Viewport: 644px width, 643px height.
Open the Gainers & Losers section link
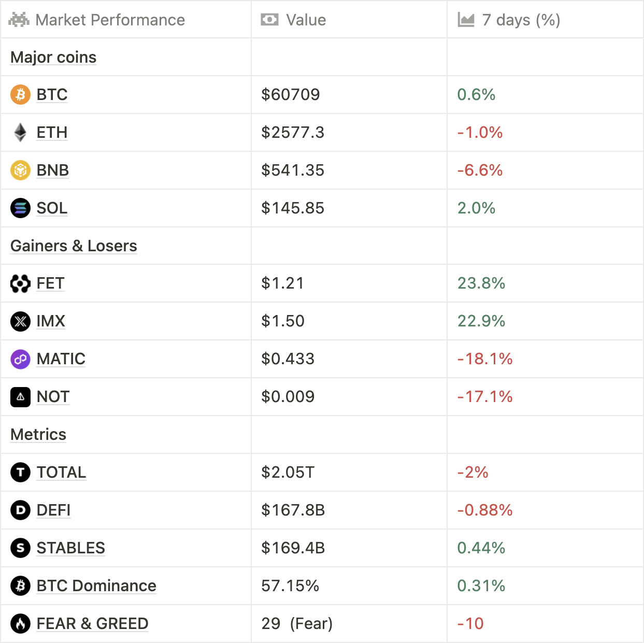pos(74,246)
